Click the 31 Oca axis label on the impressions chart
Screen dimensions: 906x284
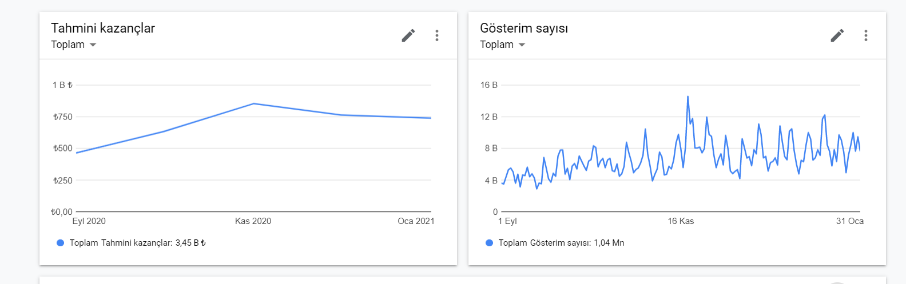(x=850, y=221)
